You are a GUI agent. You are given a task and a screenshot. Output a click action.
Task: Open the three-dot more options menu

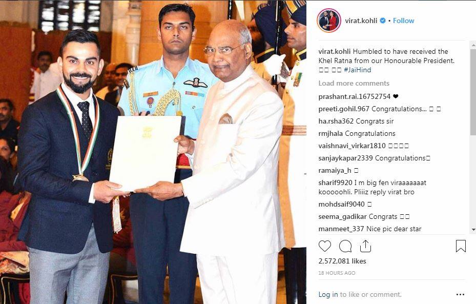point(460,294)
